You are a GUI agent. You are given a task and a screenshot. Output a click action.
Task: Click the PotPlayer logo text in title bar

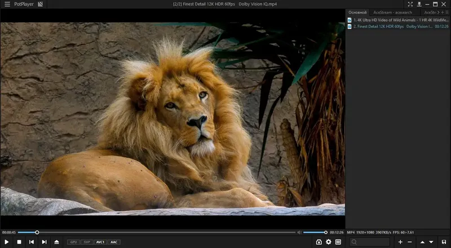pos(24,4)
